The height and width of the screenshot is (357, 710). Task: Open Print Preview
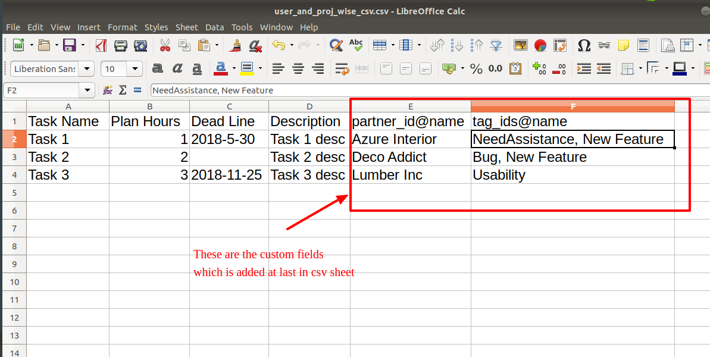[140, 45]
